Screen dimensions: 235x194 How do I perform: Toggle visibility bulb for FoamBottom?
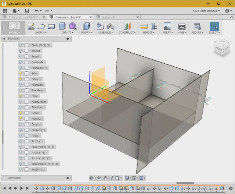click(21, 102)
